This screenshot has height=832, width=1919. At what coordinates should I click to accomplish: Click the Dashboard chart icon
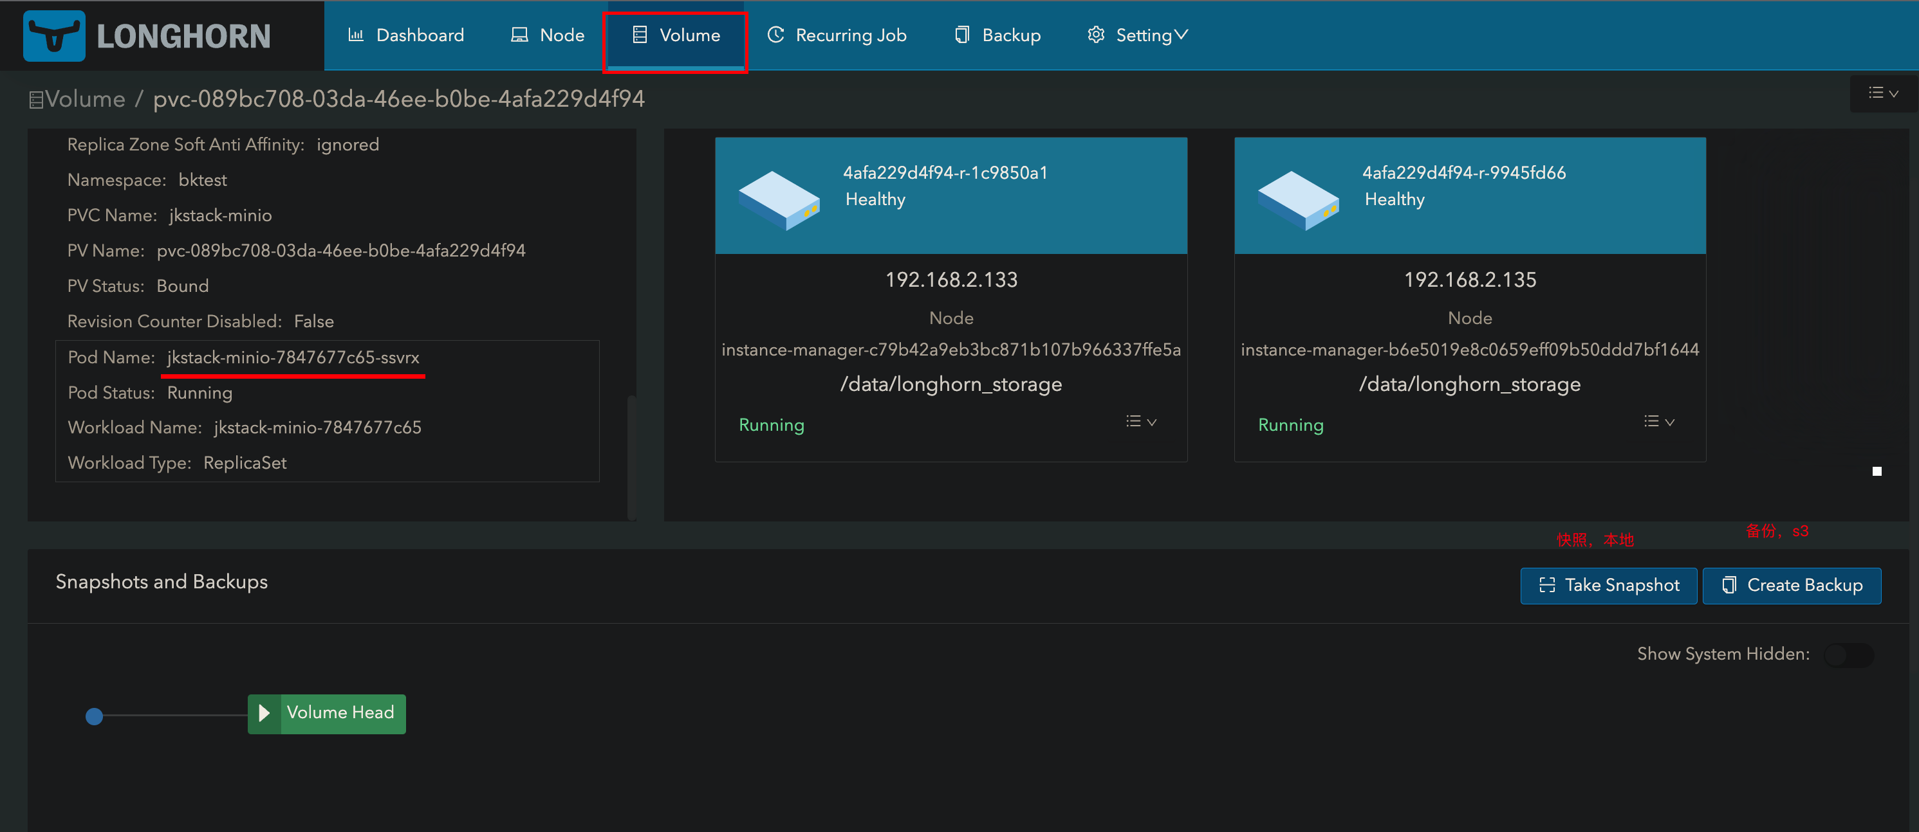(x=356, y=35)
